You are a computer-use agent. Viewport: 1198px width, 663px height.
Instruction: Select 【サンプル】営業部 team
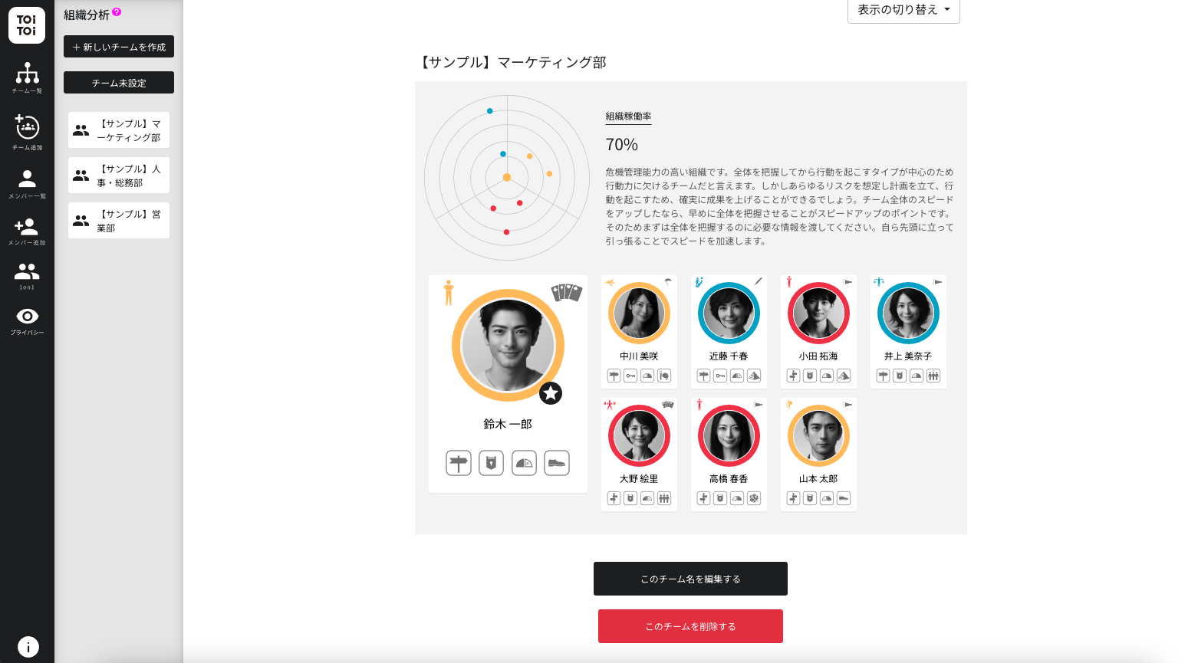[x=119, y=221]
